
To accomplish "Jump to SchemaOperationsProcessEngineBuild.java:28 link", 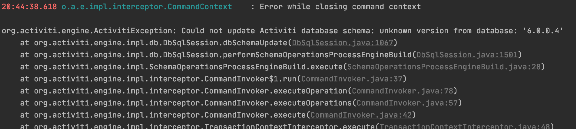I will pos(444,67).
